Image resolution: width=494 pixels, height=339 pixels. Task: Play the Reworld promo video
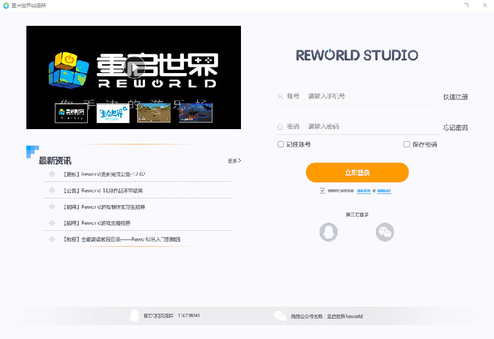pyautogui.click(x=134, y=67)
